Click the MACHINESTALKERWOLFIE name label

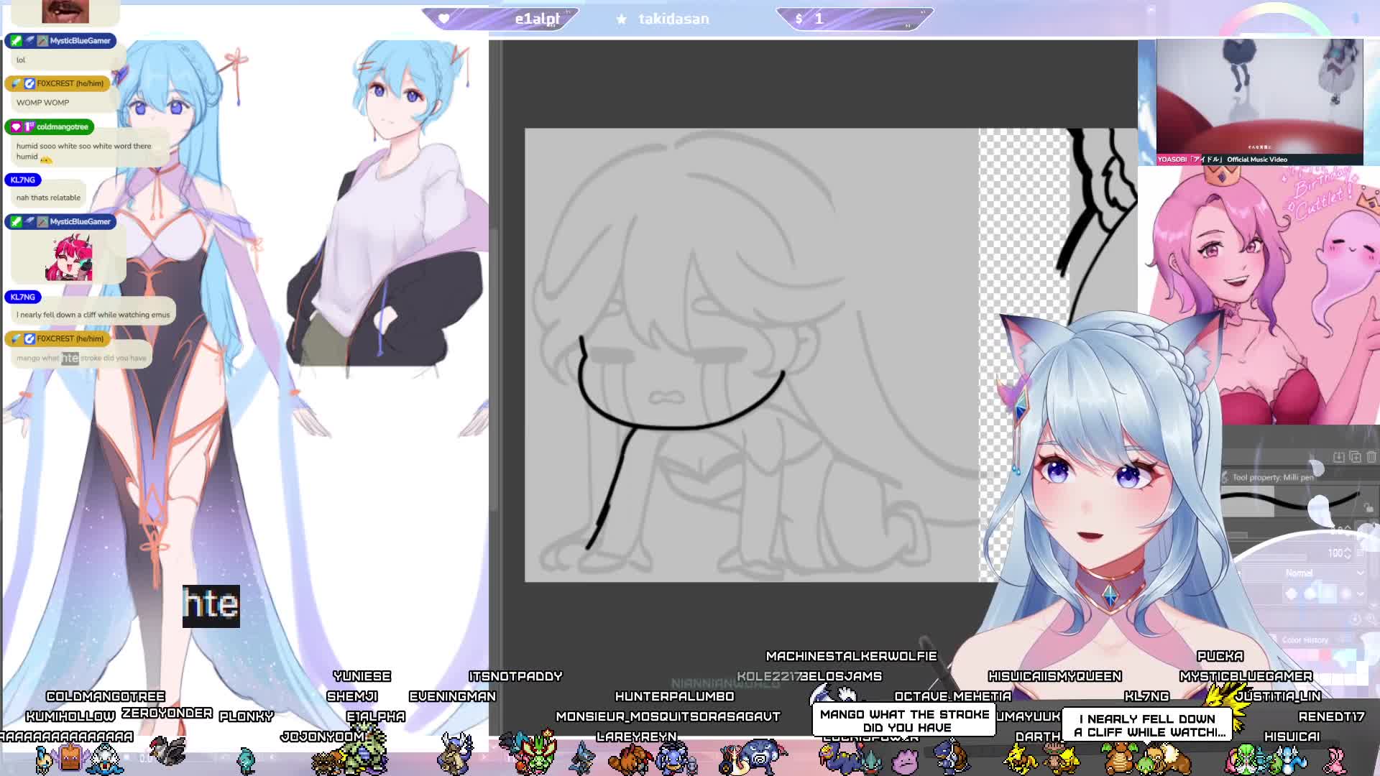click(851, 656)
